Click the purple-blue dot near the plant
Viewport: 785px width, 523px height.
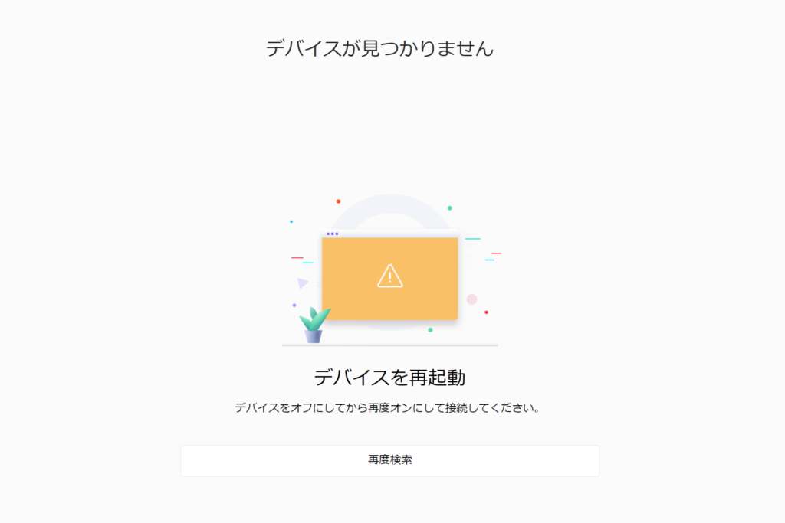click(x=294, y=305)
